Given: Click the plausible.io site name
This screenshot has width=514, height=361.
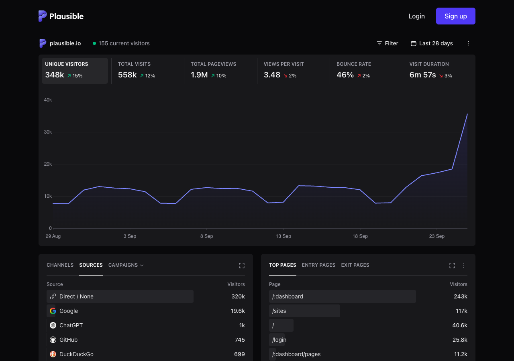Looking at the screenshot, I should pos(65,43).
